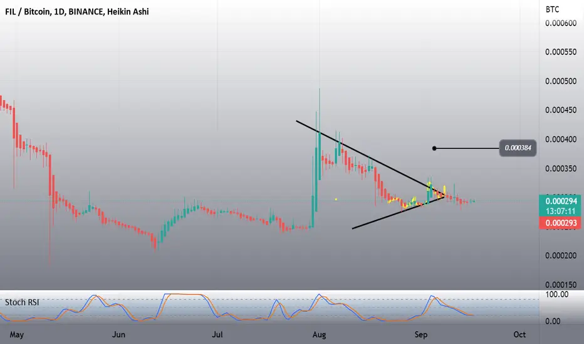Click the Stoch RSI indicator label

[22, 302]
